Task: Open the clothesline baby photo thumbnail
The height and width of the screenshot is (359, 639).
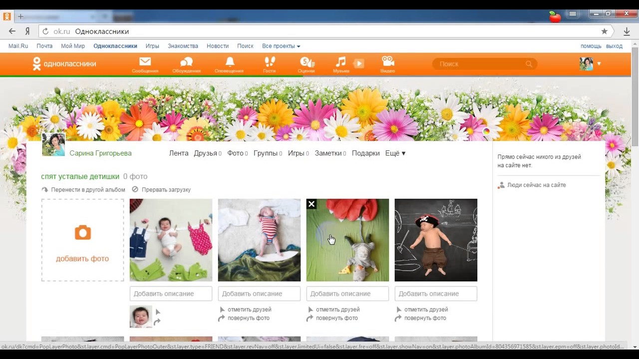Action: (x=171, y=240)
